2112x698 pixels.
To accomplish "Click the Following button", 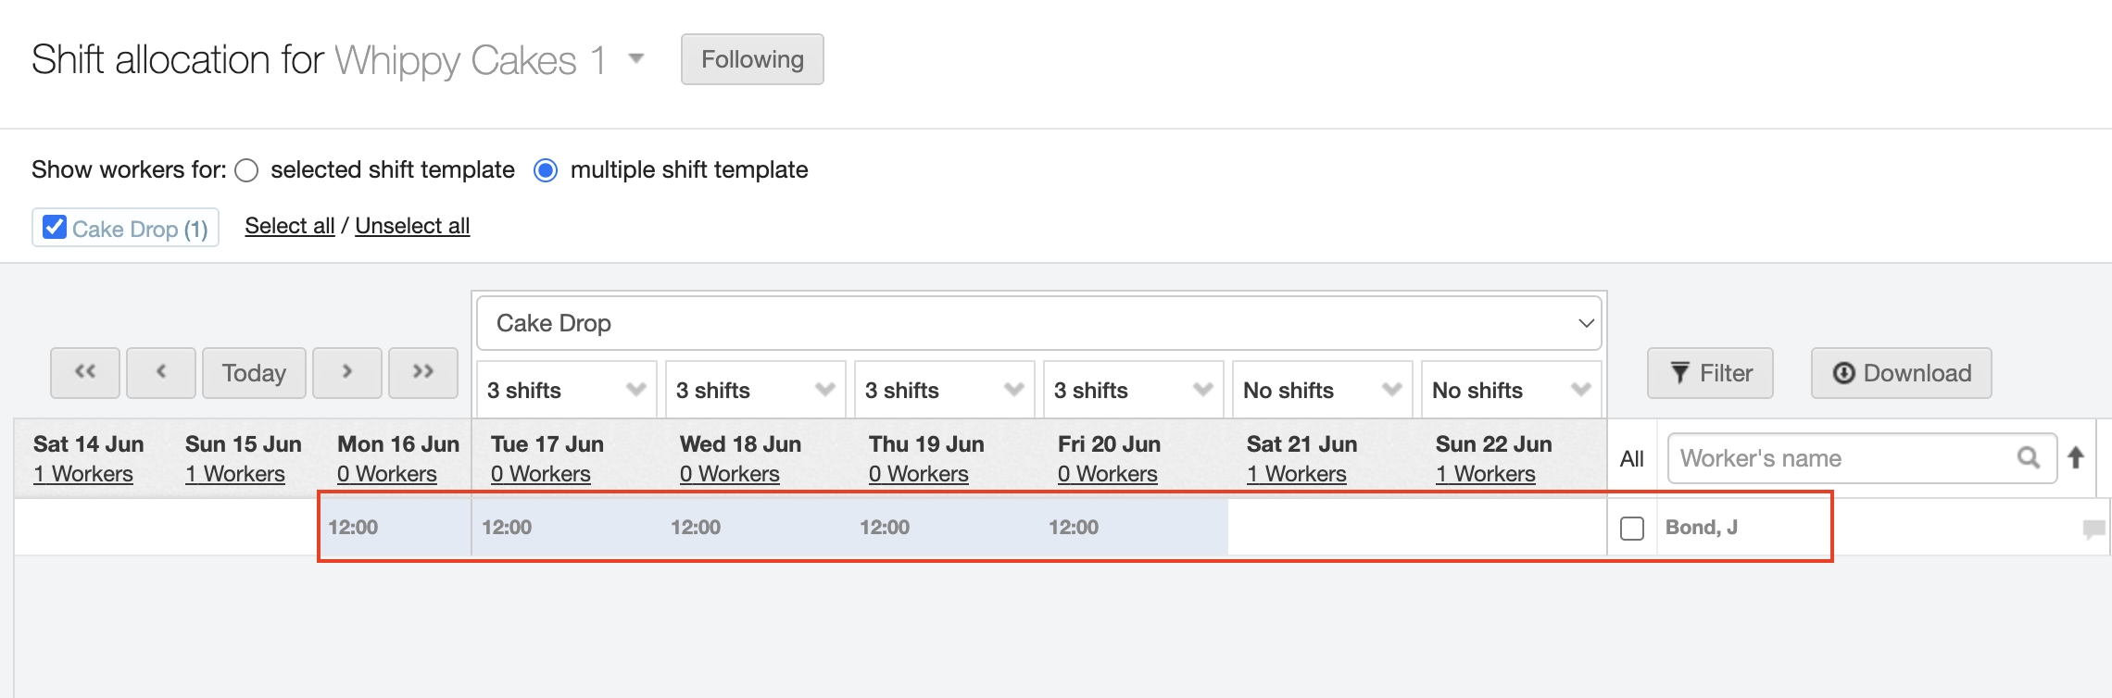I will 752,59.
